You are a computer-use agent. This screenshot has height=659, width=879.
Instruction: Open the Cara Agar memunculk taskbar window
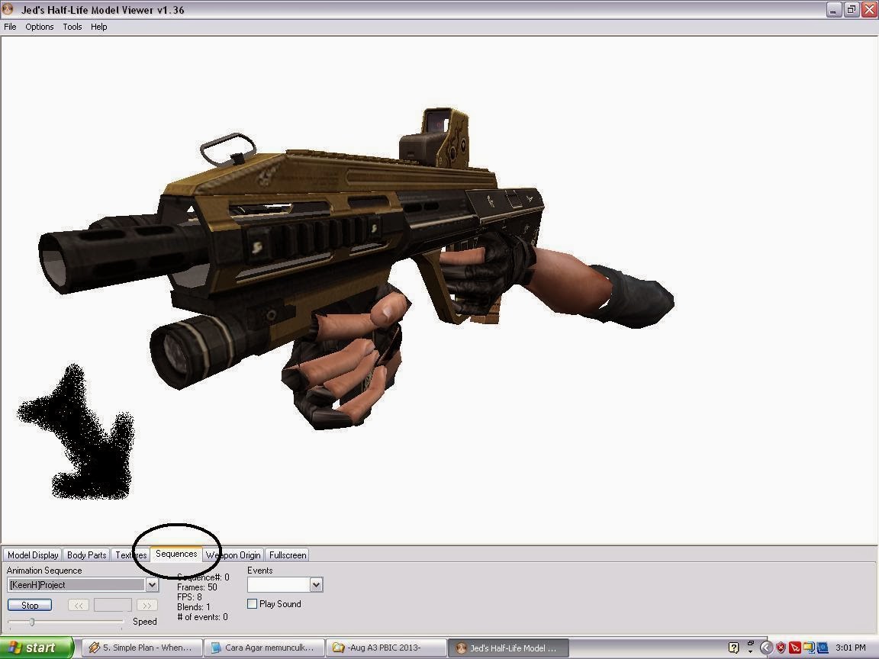coord(263,648)
